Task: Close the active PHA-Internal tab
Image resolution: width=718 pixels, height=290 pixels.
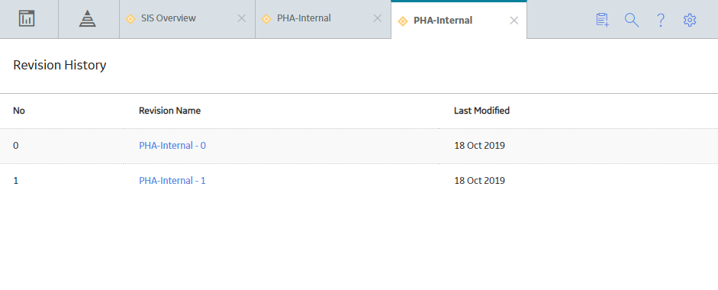Action: click(514, 21)
